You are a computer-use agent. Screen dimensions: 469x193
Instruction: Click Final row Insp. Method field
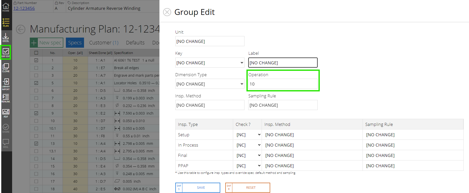[x=312, y=155]
